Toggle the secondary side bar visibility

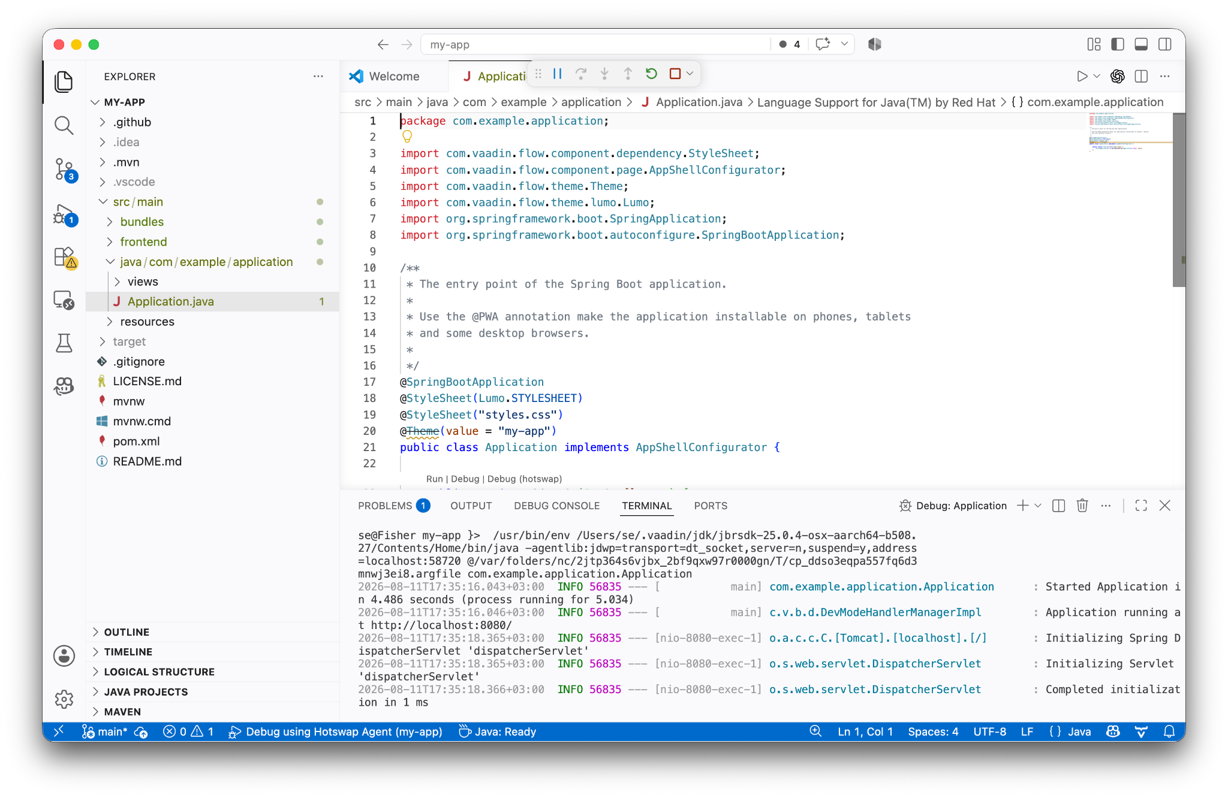coord(1165,44)
